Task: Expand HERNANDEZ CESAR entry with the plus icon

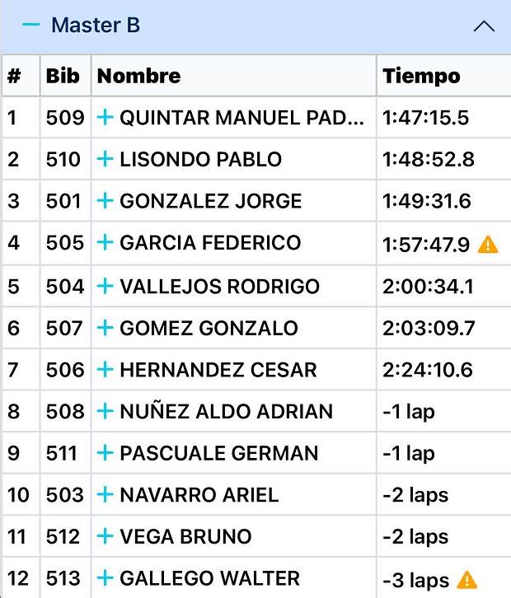Action: click(x=105, y=370)
